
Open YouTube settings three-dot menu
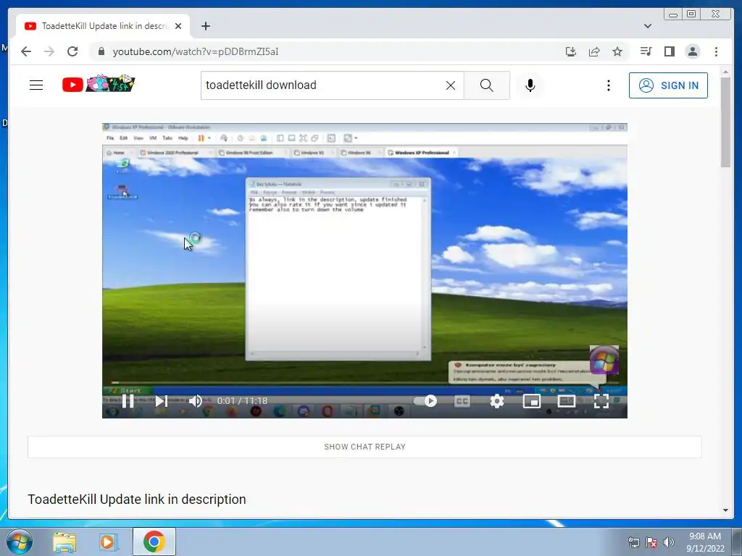click(609, 85)
